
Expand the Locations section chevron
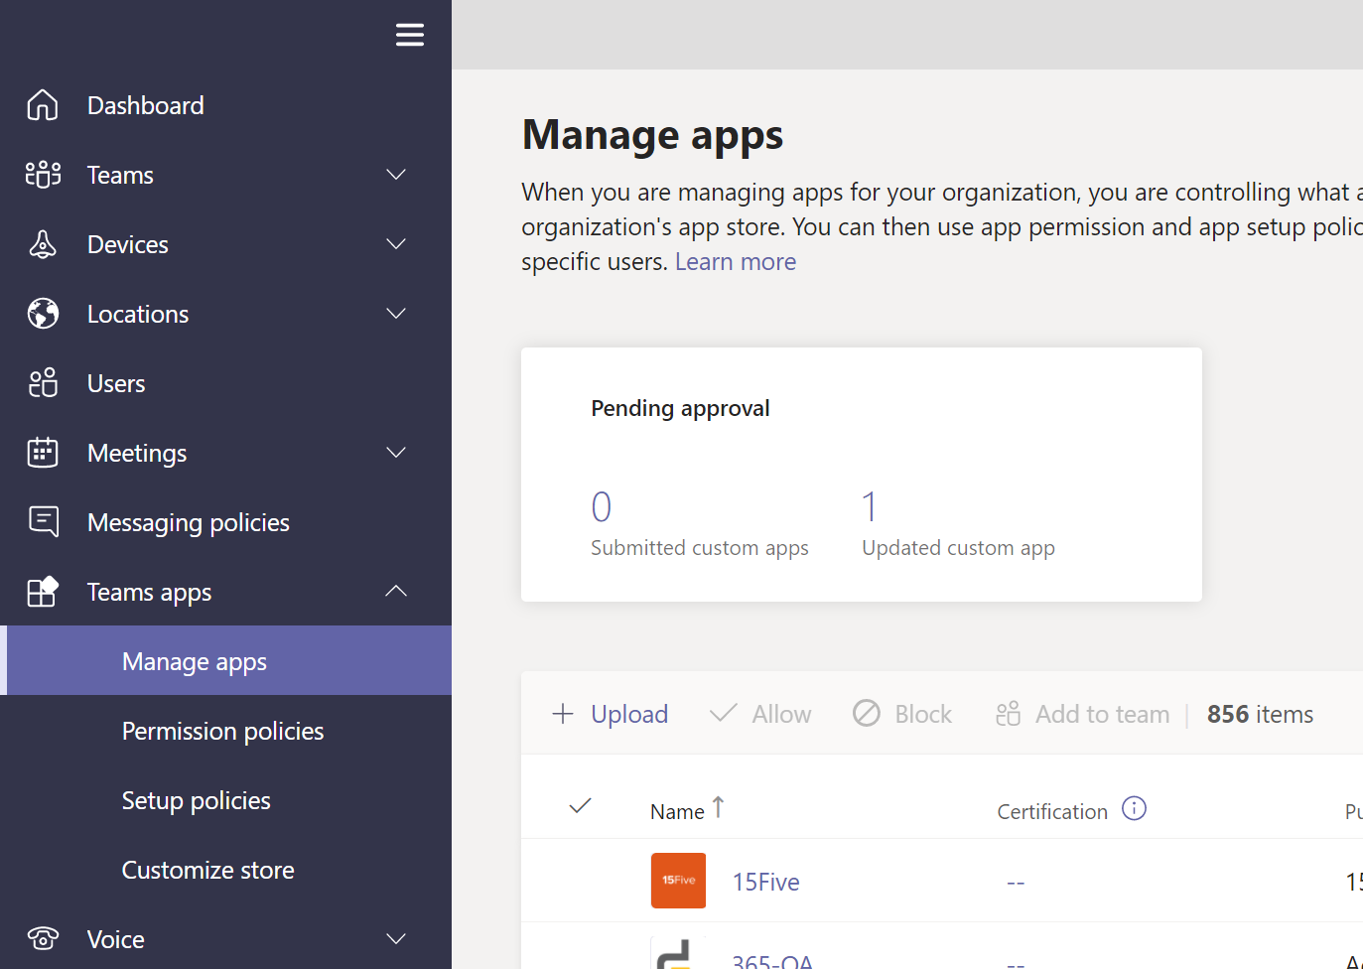396,314
